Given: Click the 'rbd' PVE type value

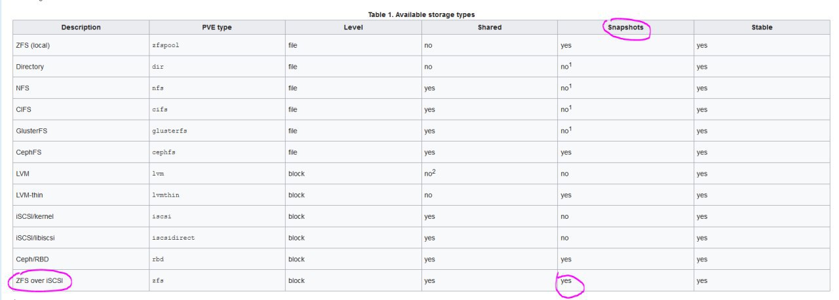Looking at the screenshot, I should [x=157, y=259].
